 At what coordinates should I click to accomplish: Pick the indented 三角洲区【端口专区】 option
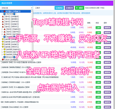(x=16, y=34)
